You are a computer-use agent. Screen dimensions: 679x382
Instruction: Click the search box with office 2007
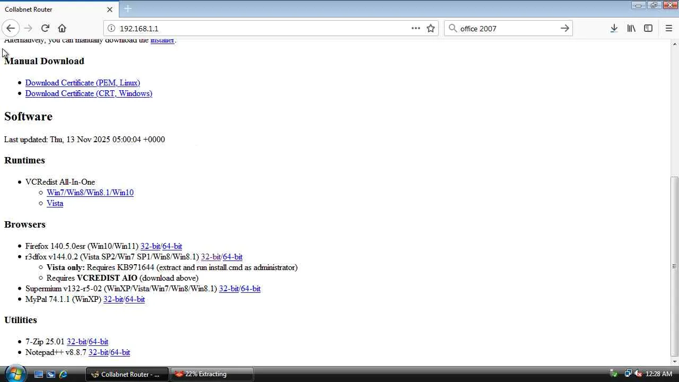508,28
